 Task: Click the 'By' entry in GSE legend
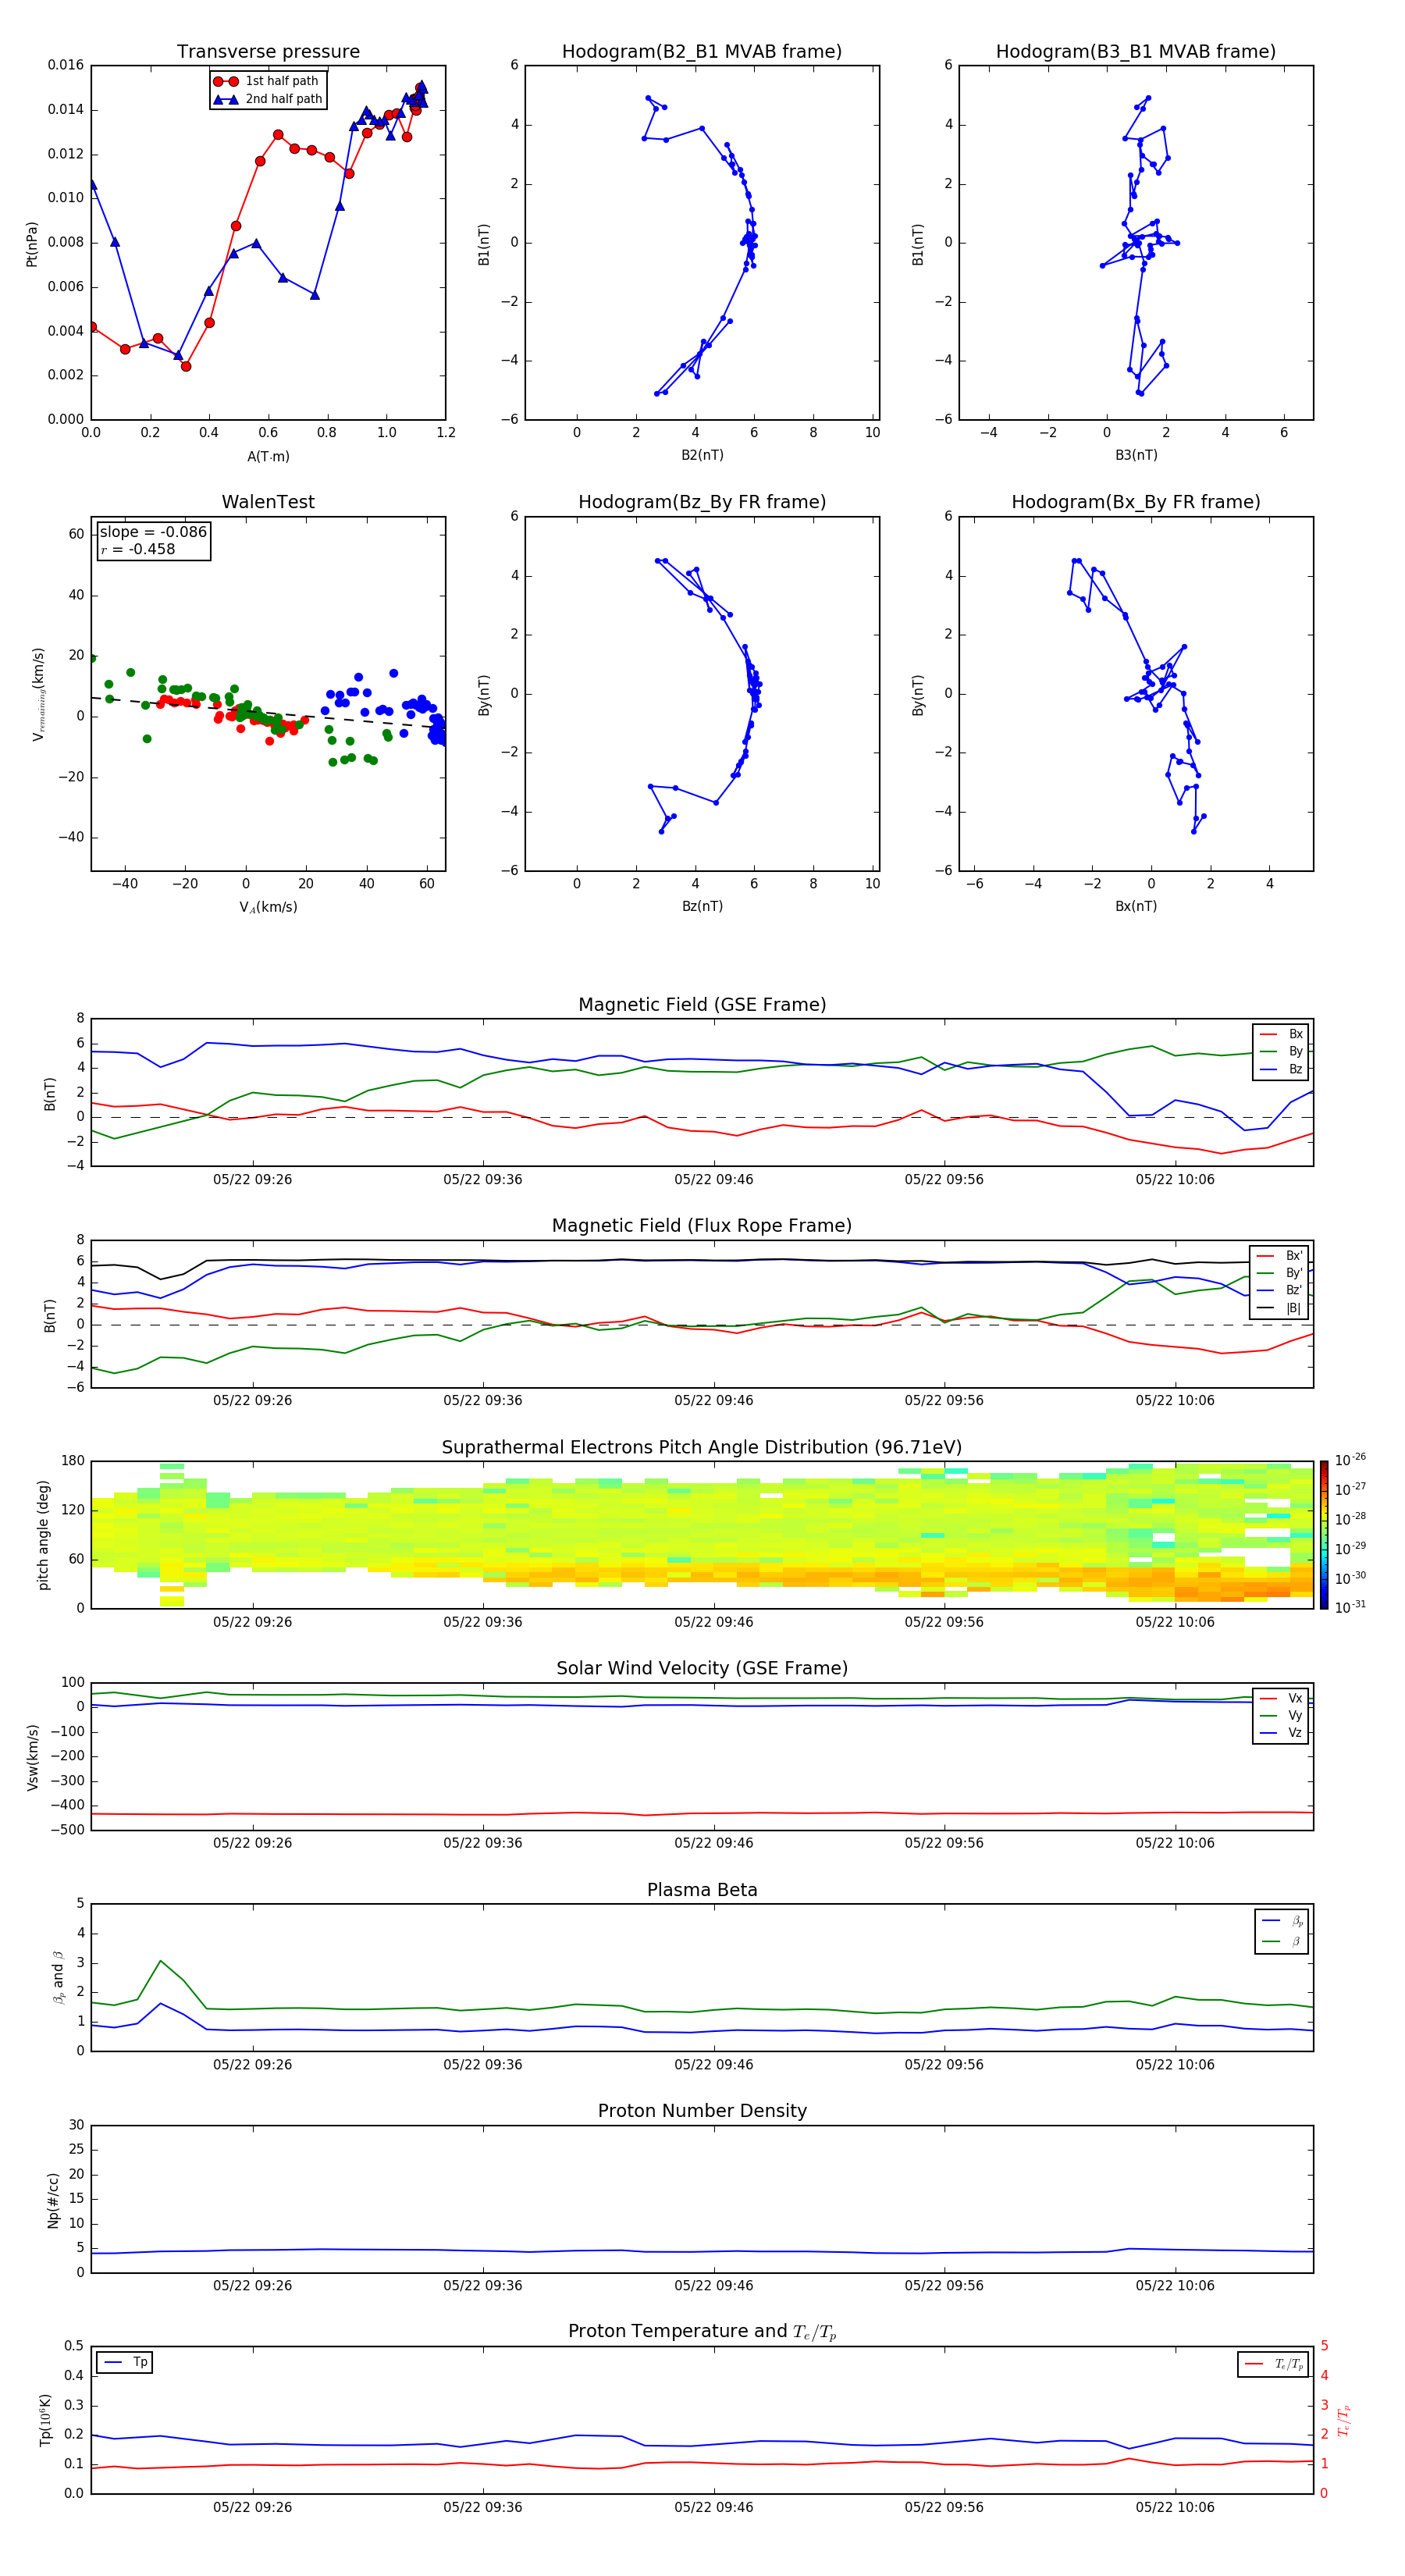point(1281,1051)
